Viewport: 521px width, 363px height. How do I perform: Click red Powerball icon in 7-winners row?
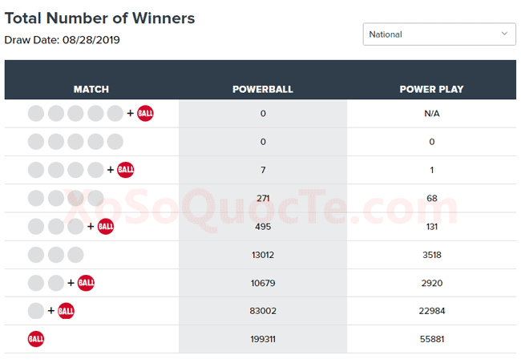[126, 170]
